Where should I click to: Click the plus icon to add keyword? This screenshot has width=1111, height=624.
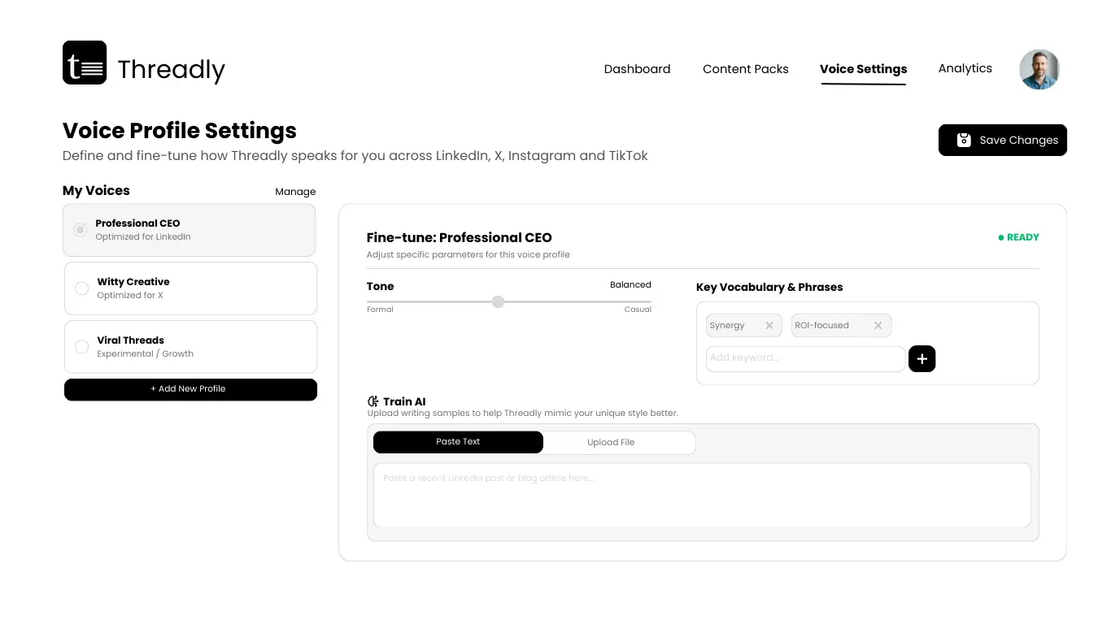[921, 358]
